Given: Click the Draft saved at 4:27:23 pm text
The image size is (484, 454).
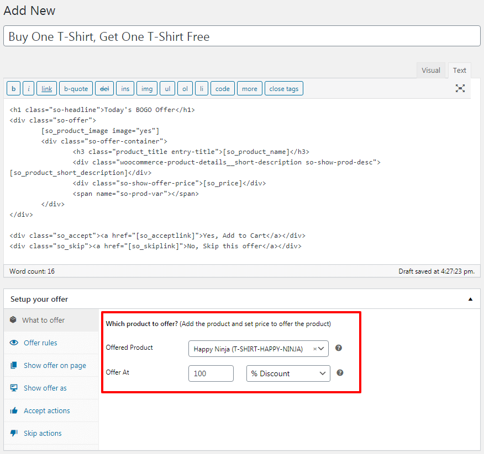Looking at the screenshot, I should click(x=436, y=271).
